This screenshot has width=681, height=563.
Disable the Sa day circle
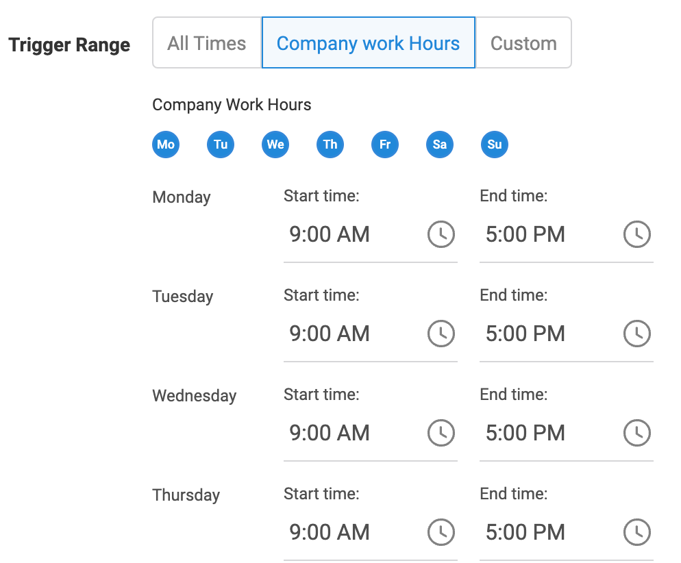point(440,145)
